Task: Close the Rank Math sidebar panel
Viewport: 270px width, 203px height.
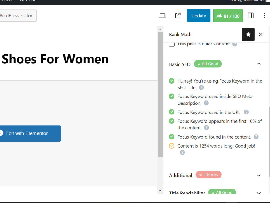Action: pyautogui.click(x=261, y=34)
